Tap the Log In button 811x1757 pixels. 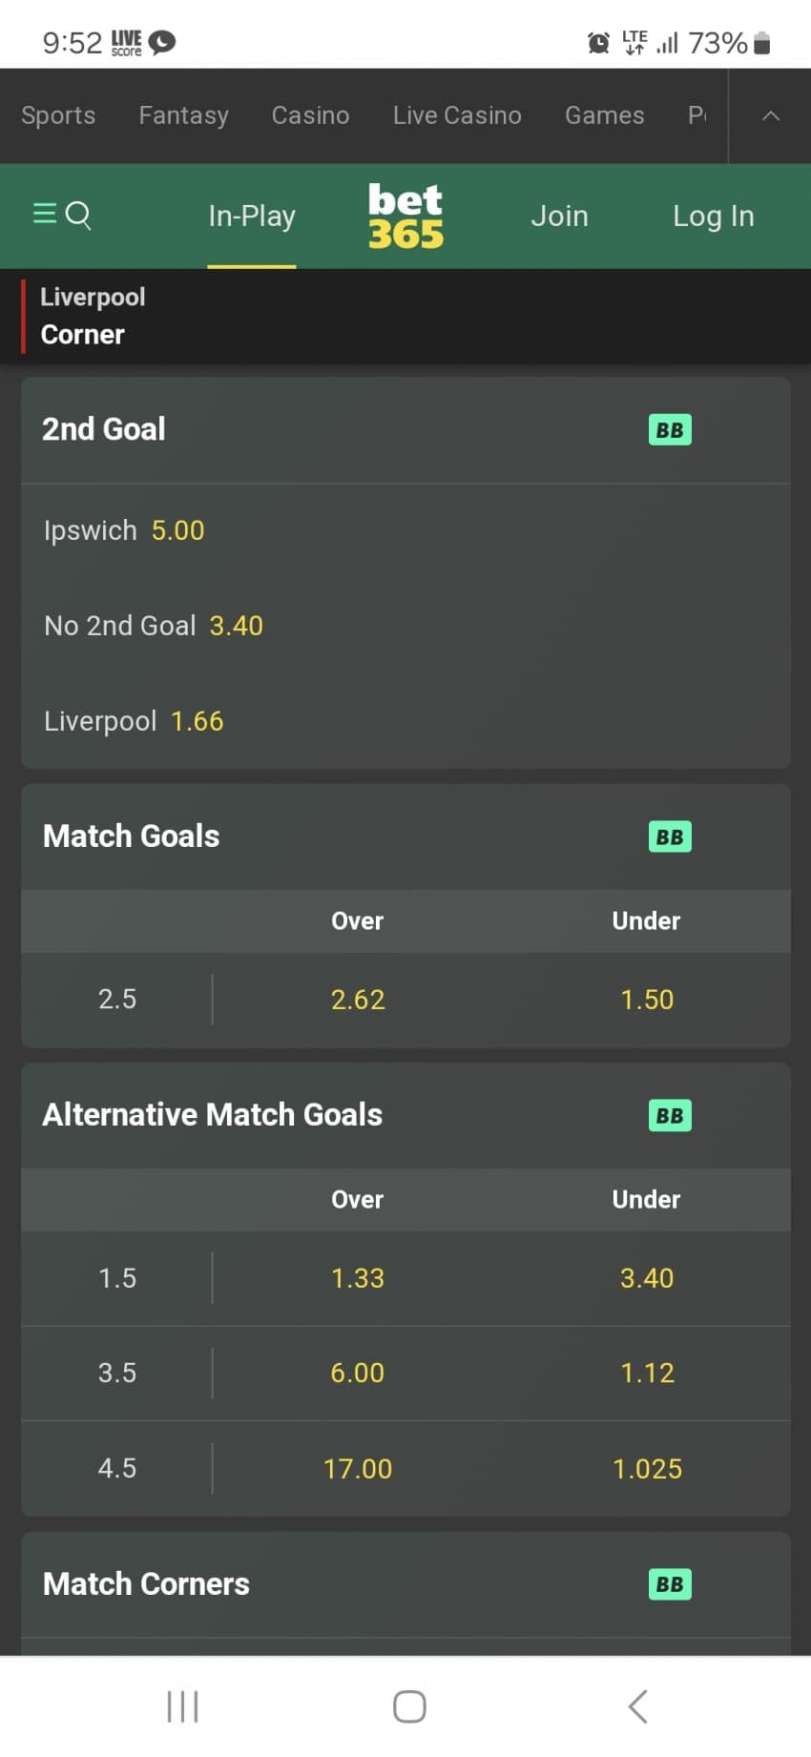(x=713, y=217)
